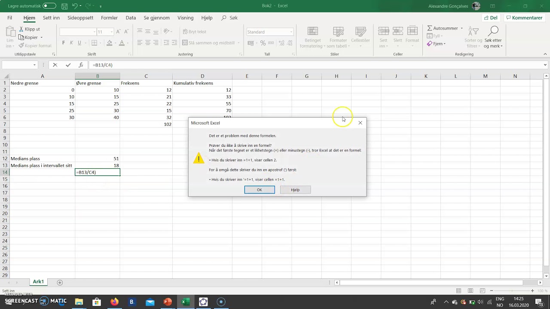
Task: Click the font color A icon
Action: point(122,43)
